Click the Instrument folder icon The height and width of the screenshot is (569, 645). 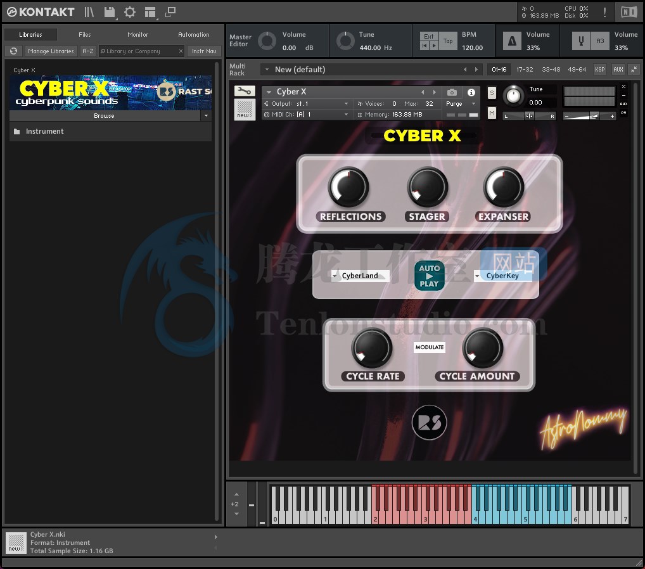pos(17,131)
